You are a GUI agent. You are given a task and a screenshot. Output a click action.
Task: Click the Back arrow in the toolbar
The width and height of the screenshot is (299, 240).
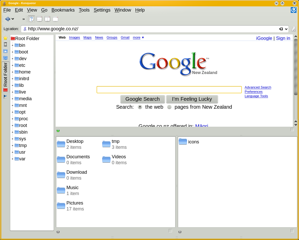pos(7,19)
